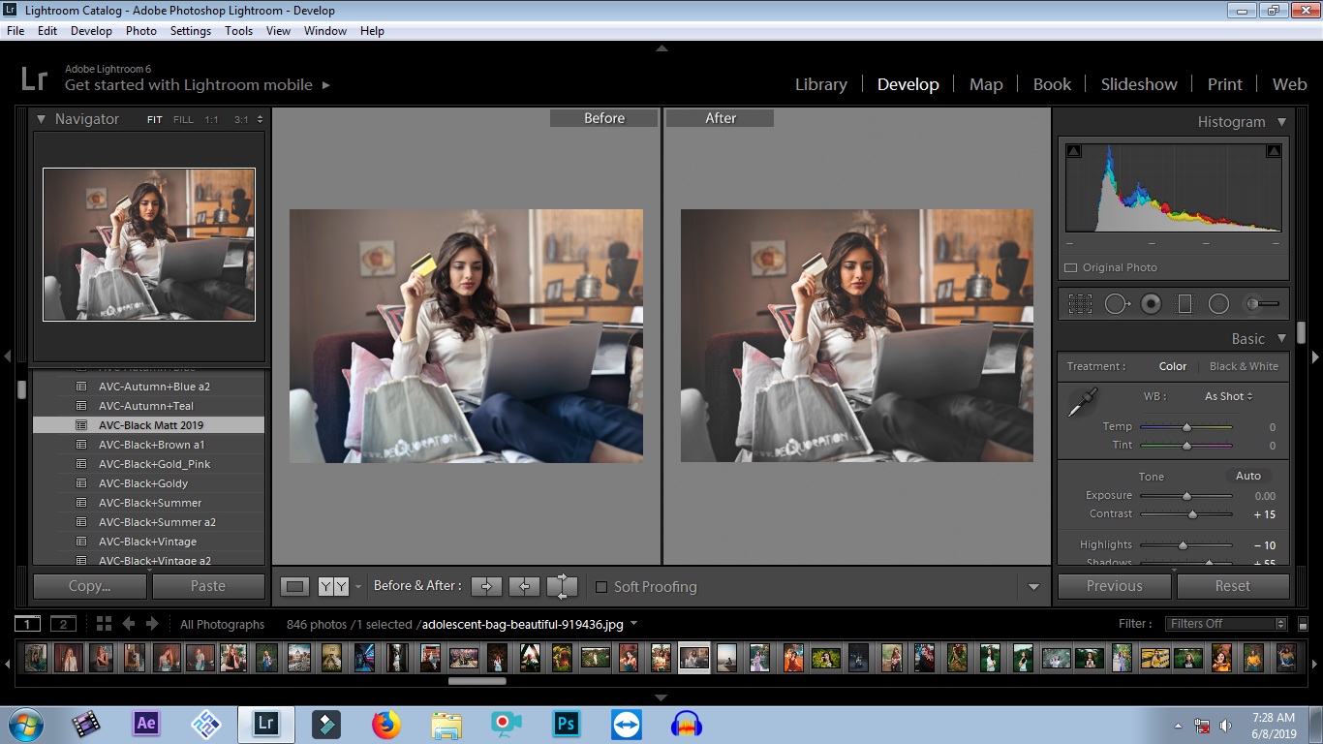Click the Previous button
This screenshot has width=1323, height=744.
coord(1115,586)
